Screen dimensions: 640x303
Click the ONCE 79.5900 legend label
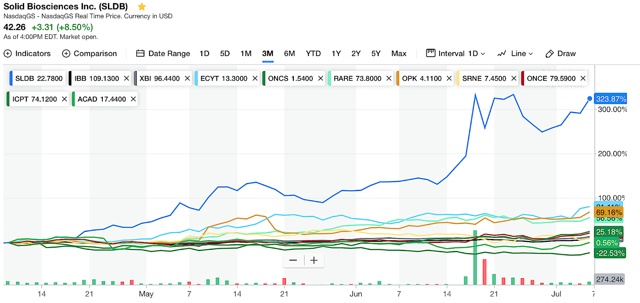(551, 78)
